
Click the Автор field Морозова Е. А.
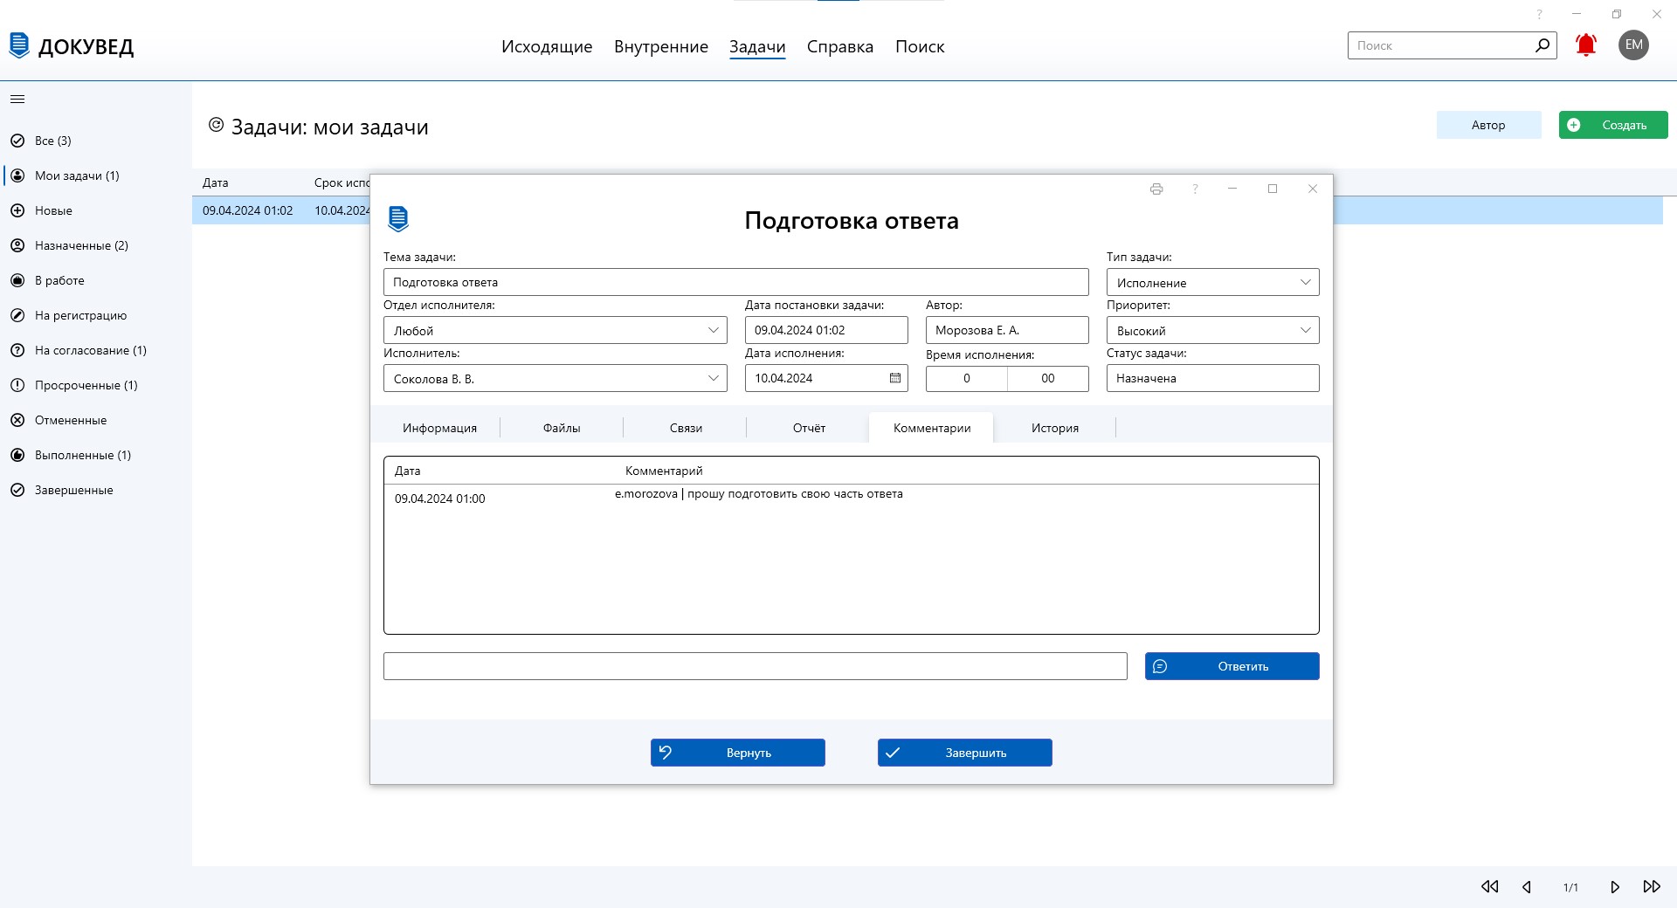point(1006,330)
